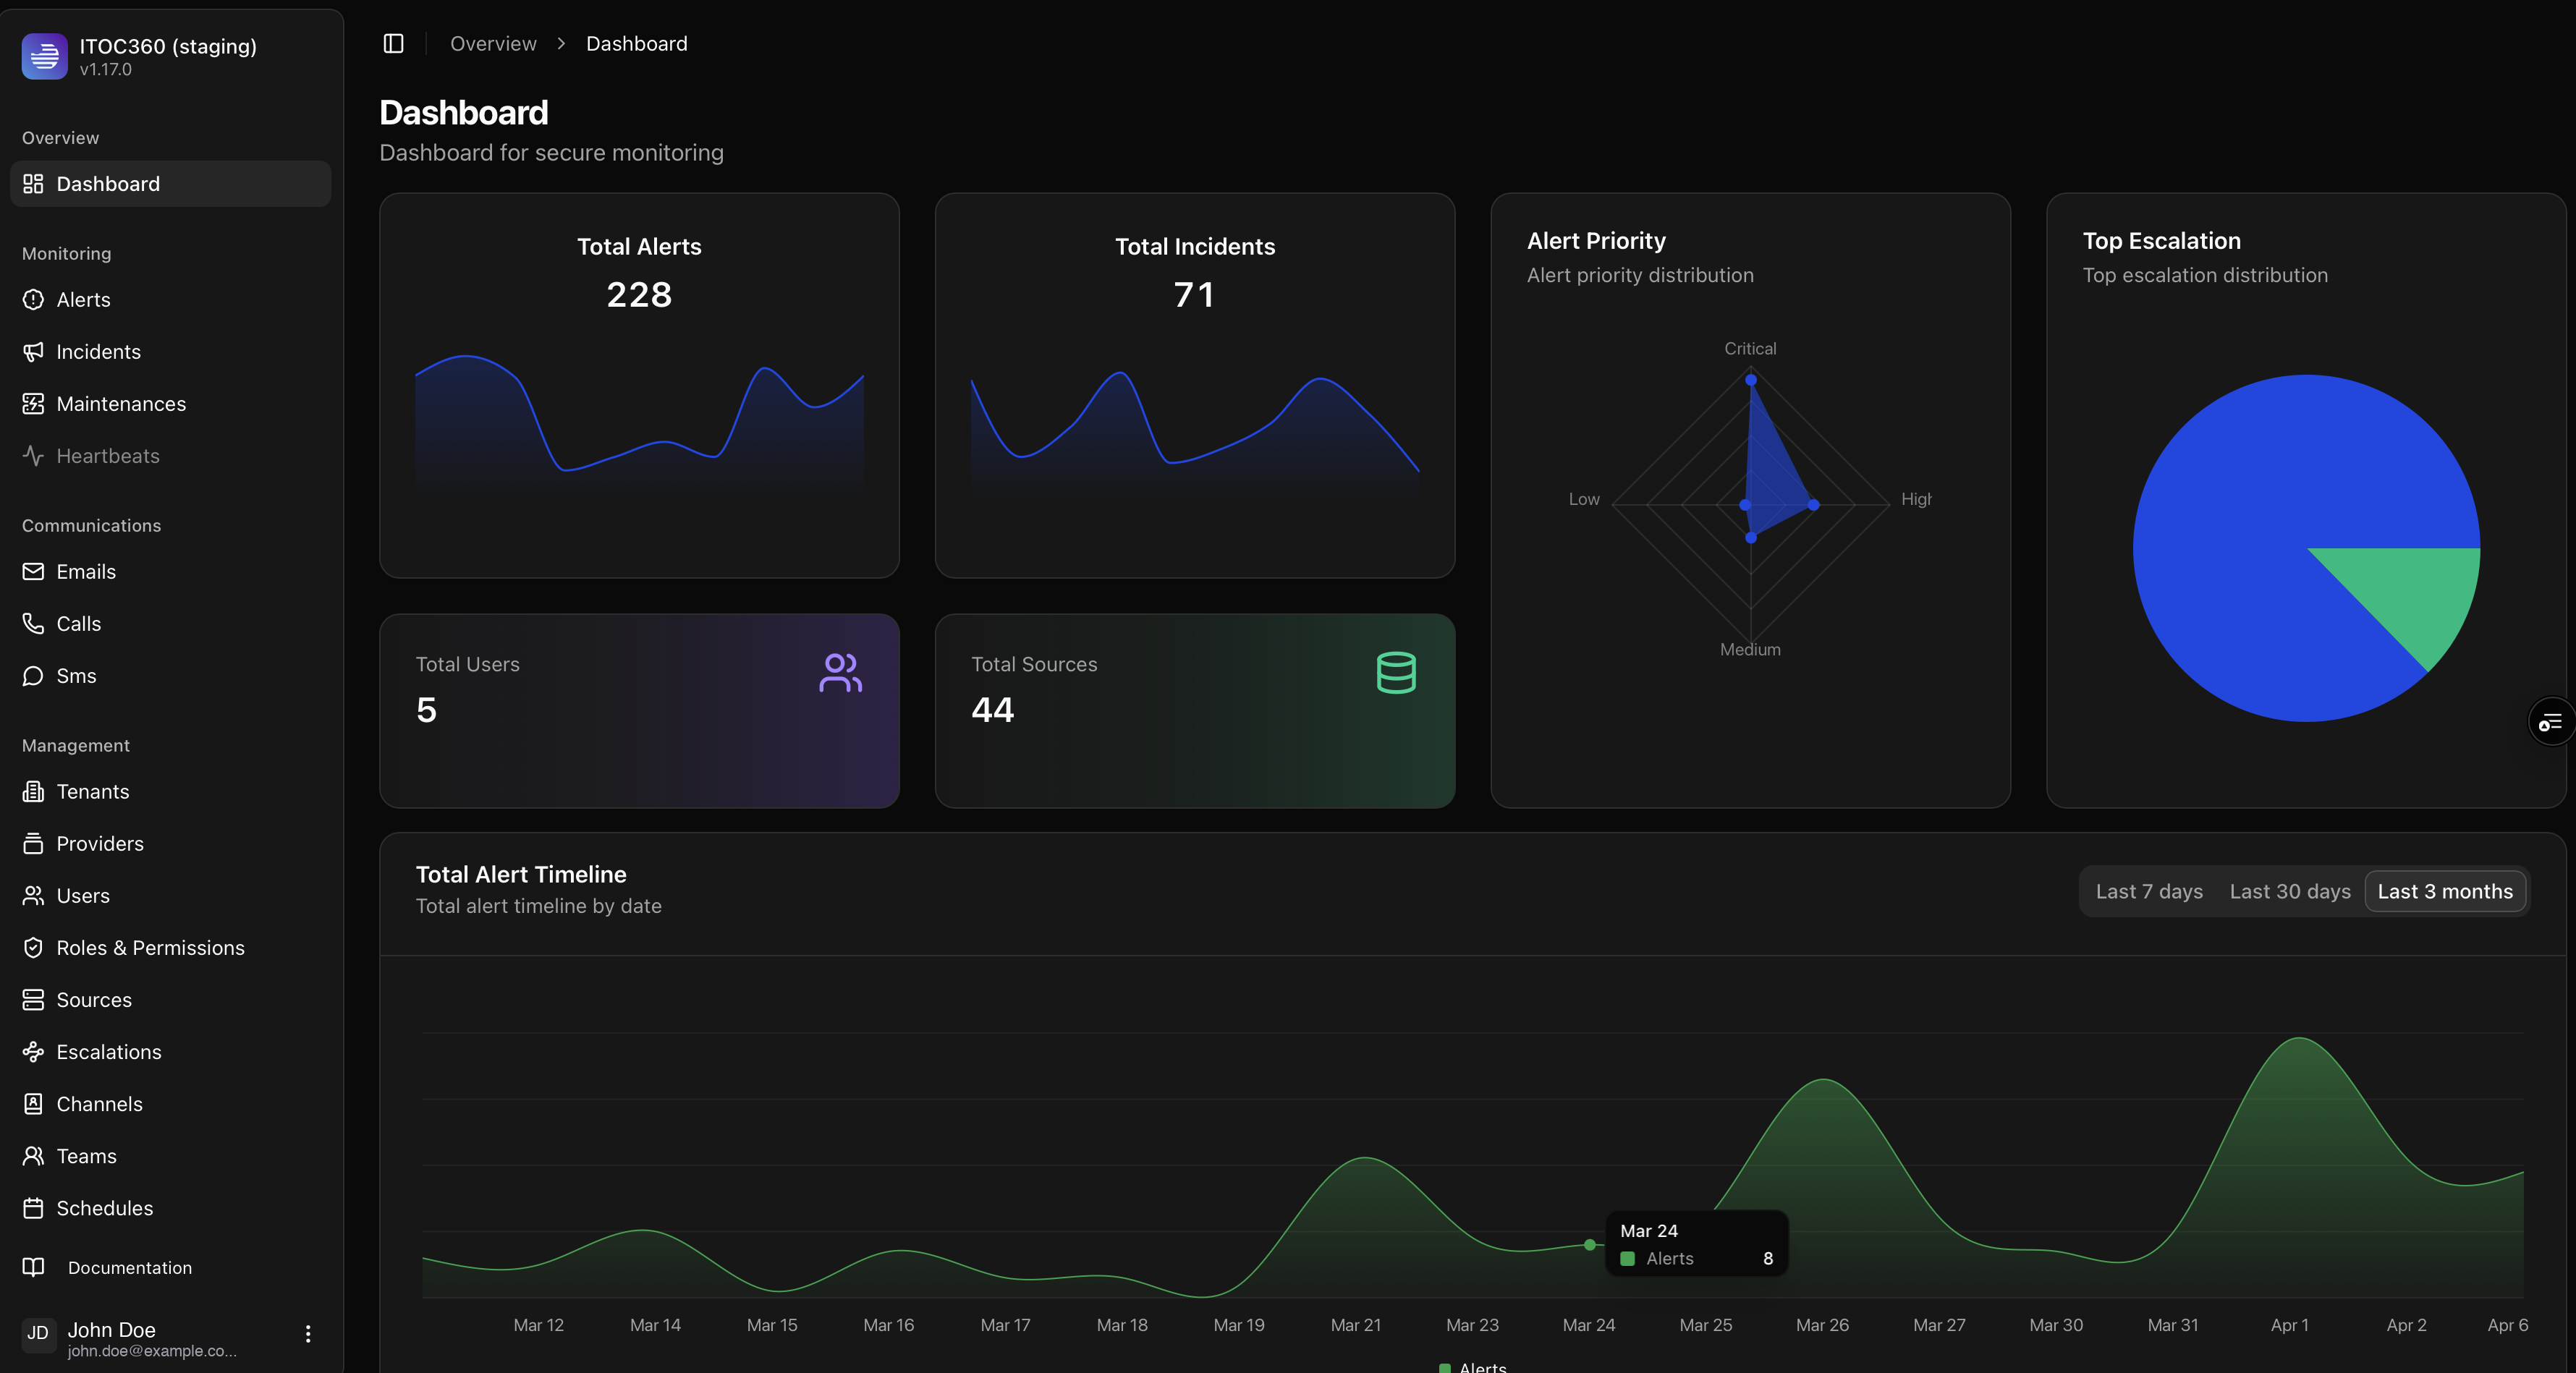Expand the ITOC360 (staging) workspace switcher
The width and height of the screenshot is (2576, 1373).
coord(168,57)
